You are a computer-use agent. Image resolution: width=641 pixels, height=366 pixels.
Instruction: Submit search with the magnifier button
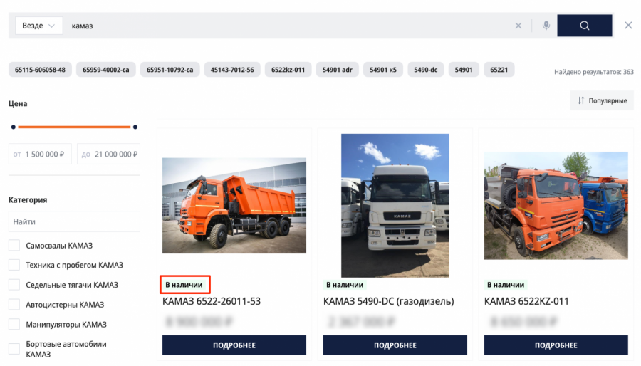pos(585,26)
